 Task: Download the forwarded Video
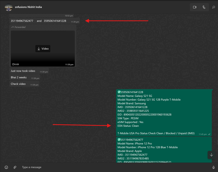click(x=43, y=49)
